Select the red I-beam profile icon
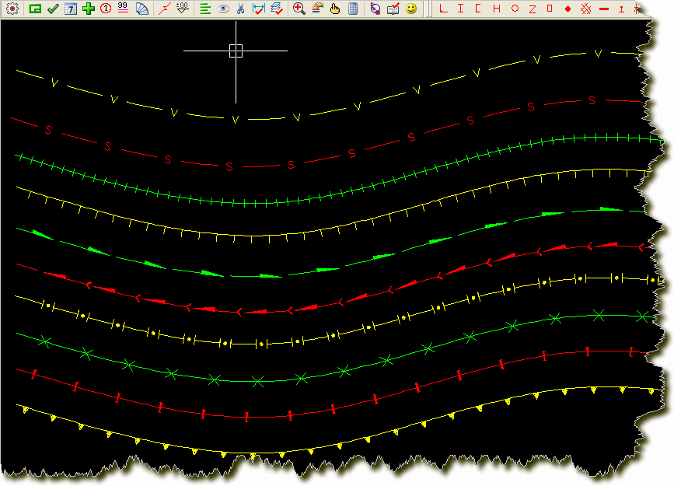 [460, 9]
